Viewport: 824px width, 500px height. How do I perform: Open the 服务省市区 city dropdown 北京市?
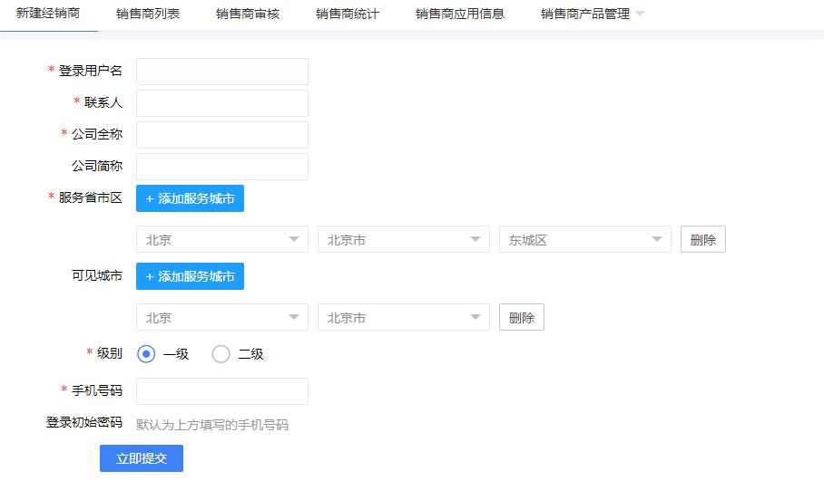coord(404,240)
